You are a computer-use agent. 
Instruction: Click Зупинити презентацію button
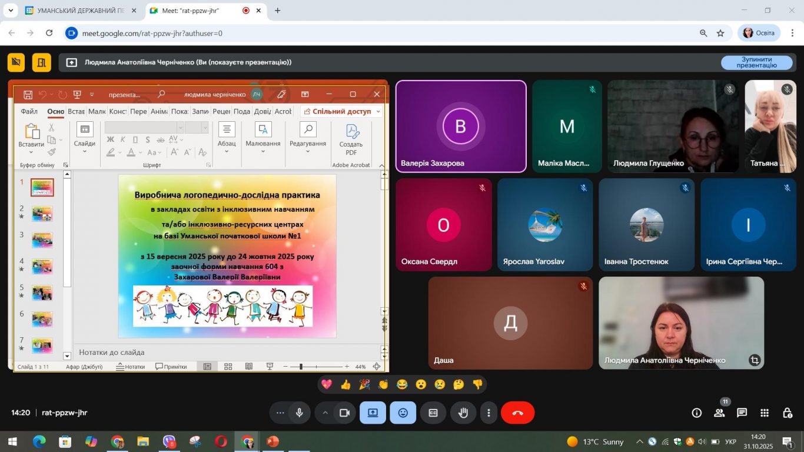coord(756,62)
